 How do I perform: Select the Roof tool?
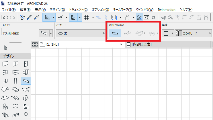(x=5, y=90)
